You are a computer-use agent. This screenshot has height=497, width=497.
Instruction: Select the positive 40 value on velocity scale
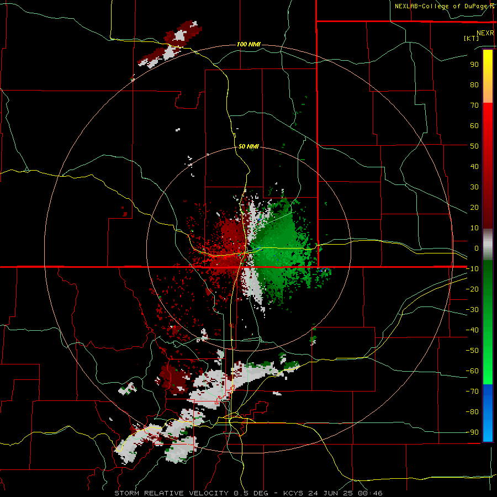point(474,166)
